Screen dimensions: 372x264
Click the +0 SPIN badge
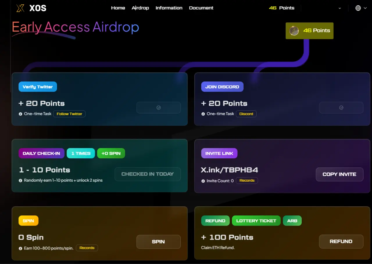coord(111,153)
